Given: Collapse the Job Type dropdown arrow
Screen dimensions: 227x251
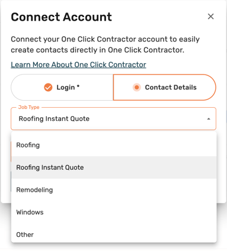Looking at the screenshot, I should pyautogui.click(x=209, y=119).
